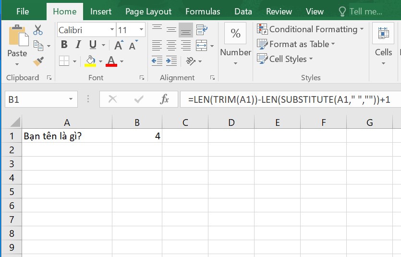This screenshot has height=257, width=401.
Task: Switch to the Page Layout tab
Action: [x=148, y=12]
